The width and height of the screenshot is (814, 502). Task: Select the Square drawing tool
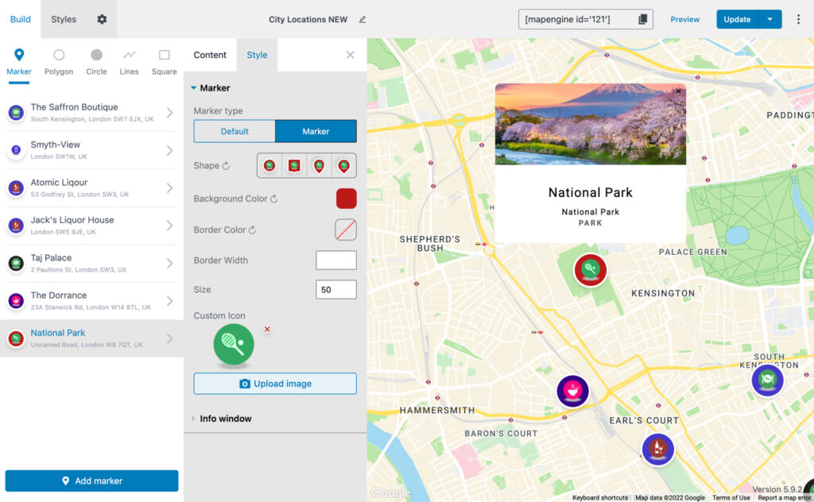click(163, 60)
